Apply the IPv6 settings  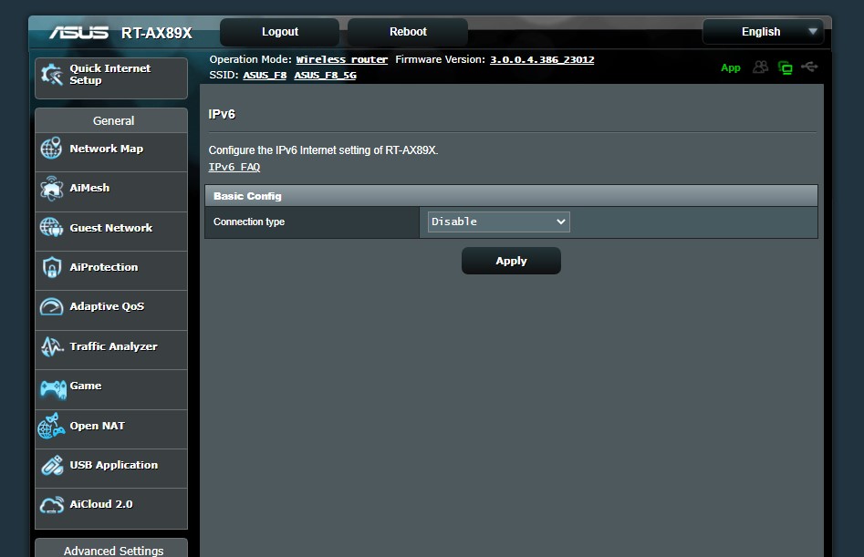pos(511,261)
